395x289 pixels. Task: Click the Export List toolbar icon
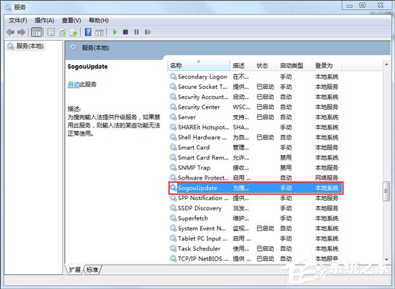tap(74, 32)
